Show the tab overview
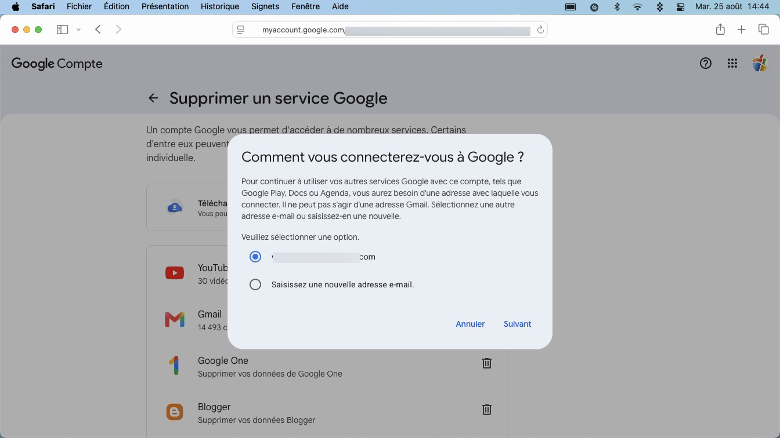 tap(764, 30)
